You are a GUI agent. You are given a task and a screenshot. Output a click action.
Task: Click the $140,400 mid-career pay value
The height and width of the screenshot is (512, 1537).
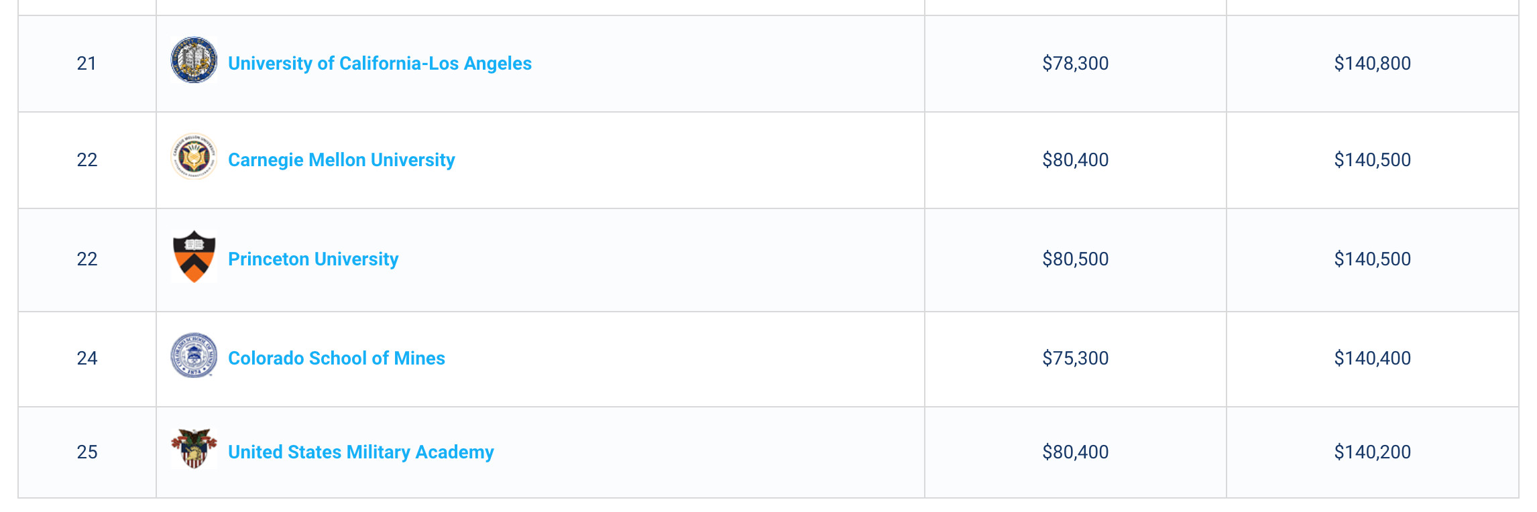click(1373, 358)
